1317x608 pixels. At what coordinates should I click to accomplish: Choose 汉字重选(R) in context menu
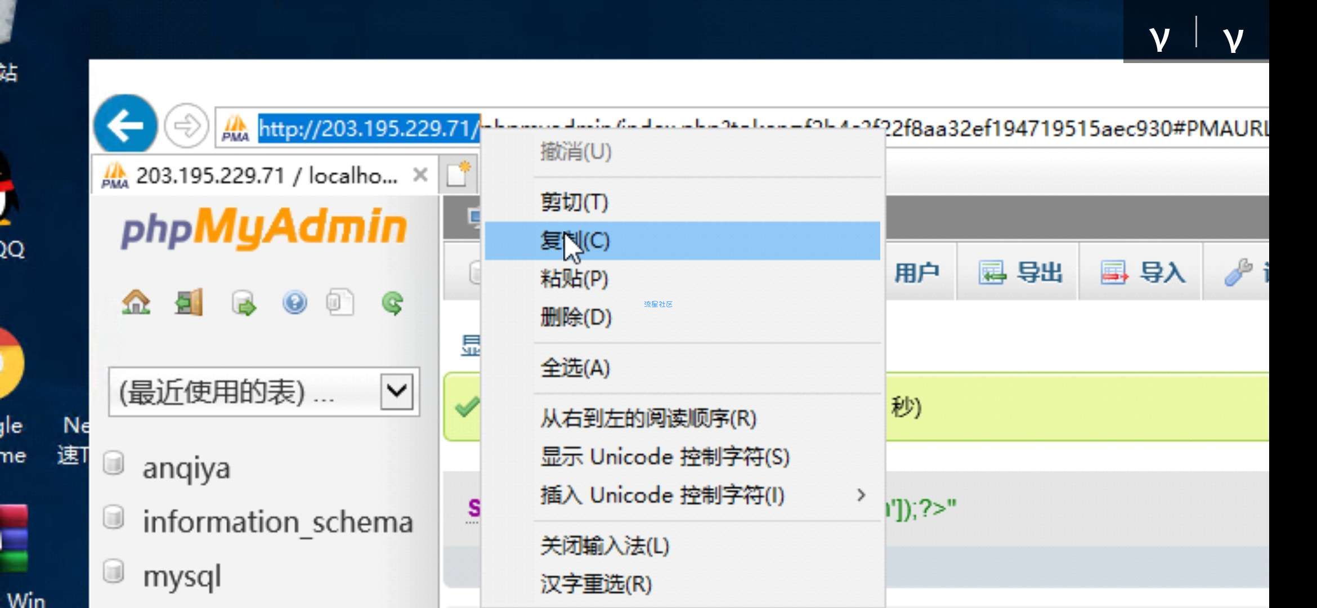[x=682, y=584]
